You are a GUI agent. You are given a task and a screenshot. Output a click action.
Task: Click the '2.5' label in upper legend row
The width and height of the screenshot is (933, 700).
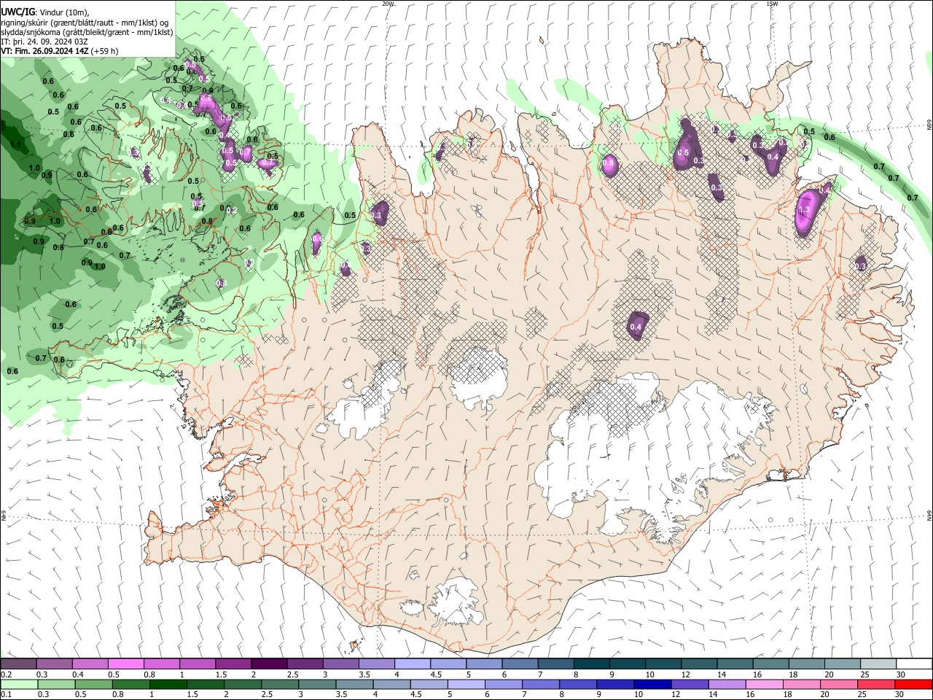click(293, 674)
